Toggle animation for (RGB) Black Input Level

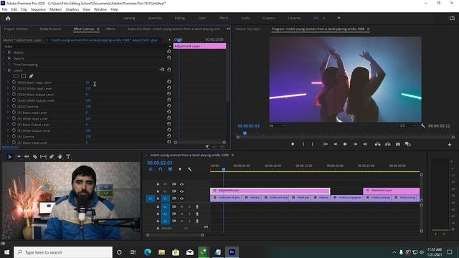point(14,82)
